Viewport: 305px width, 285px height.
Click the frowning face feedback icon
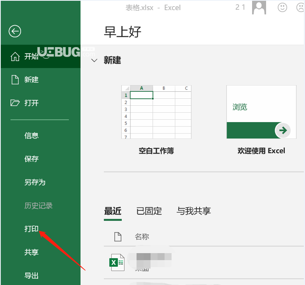click(x=300, y=7)
